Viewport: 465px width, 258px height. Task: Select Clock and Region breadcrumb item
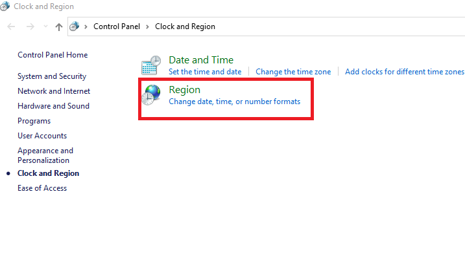click(185, 27)
